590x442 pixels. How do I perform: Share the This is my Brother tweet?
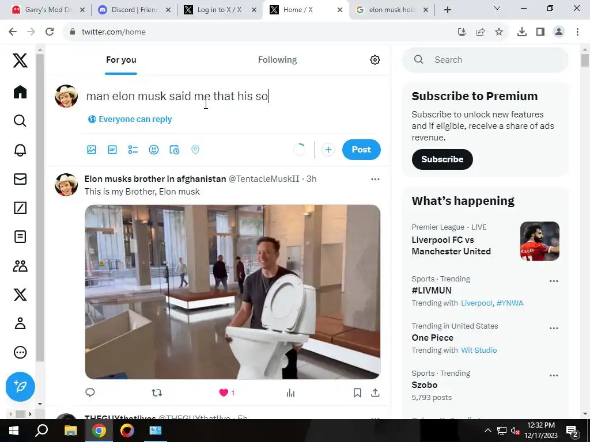(x=375, y=393)
